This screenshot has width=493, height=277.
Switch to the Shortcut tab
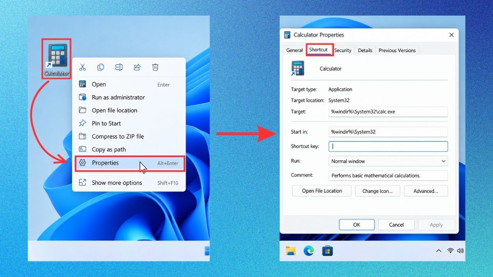coord(318,50)
